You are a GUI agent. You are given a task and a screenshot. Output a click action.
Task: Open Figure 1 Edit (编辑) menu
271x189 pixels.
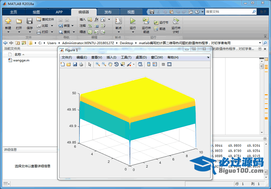82,57
